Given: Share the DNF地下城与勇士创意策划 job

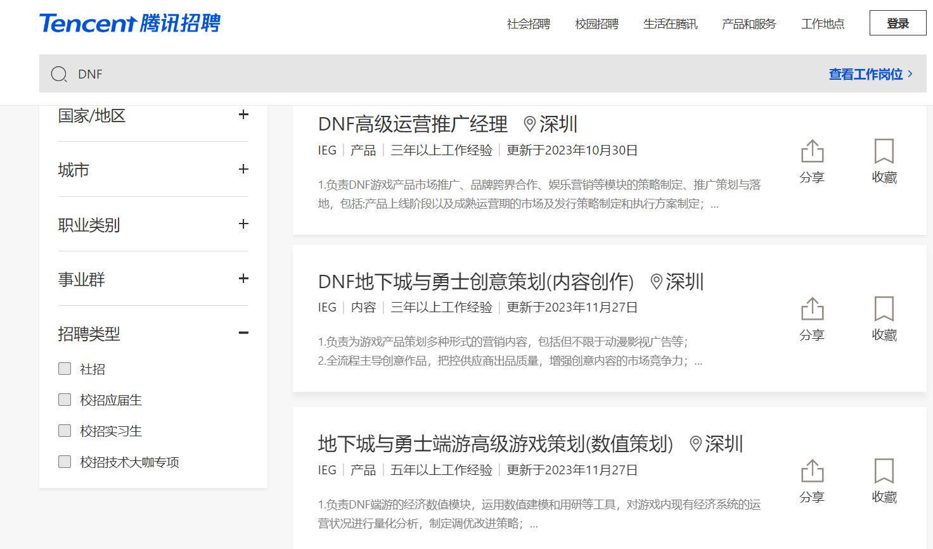Looking at the screenshot, I should pos(812,319).
